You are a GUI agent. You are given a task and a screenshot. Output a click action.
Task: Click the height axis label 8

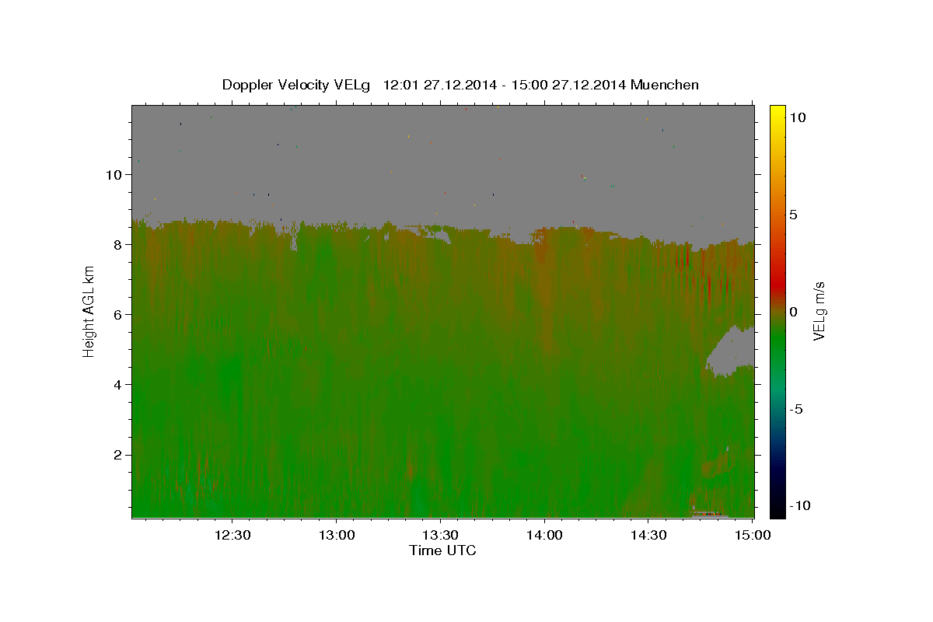point(119,244)
